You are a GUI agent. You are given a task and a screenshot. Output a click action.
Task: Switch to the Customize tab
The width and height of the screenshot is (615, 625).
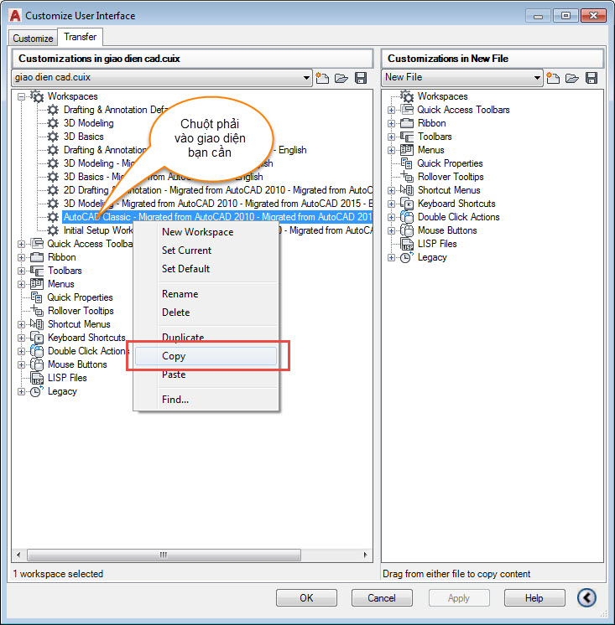(33, 39)
